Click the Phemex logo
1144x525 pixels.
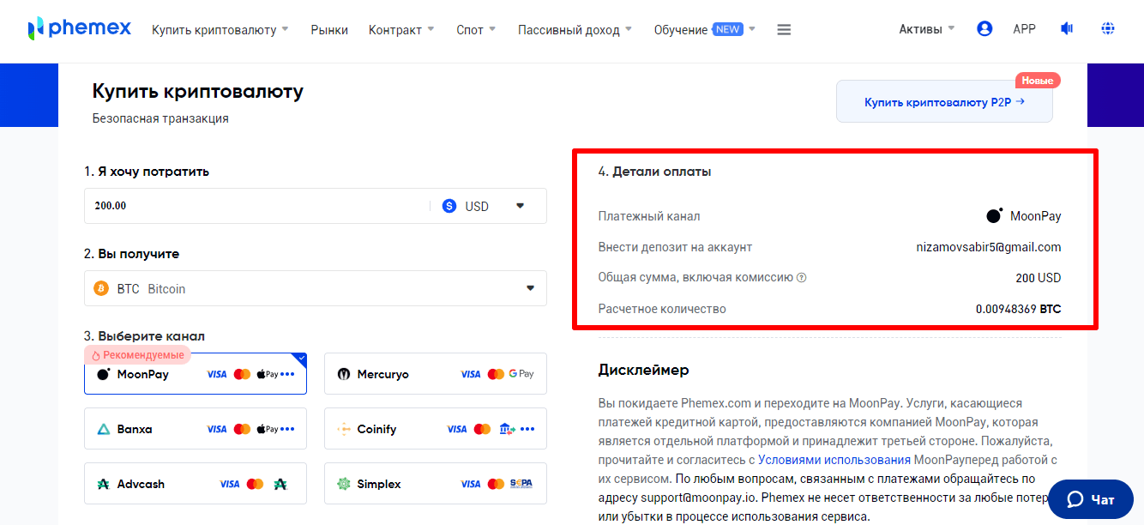click(x=79, y=29)
